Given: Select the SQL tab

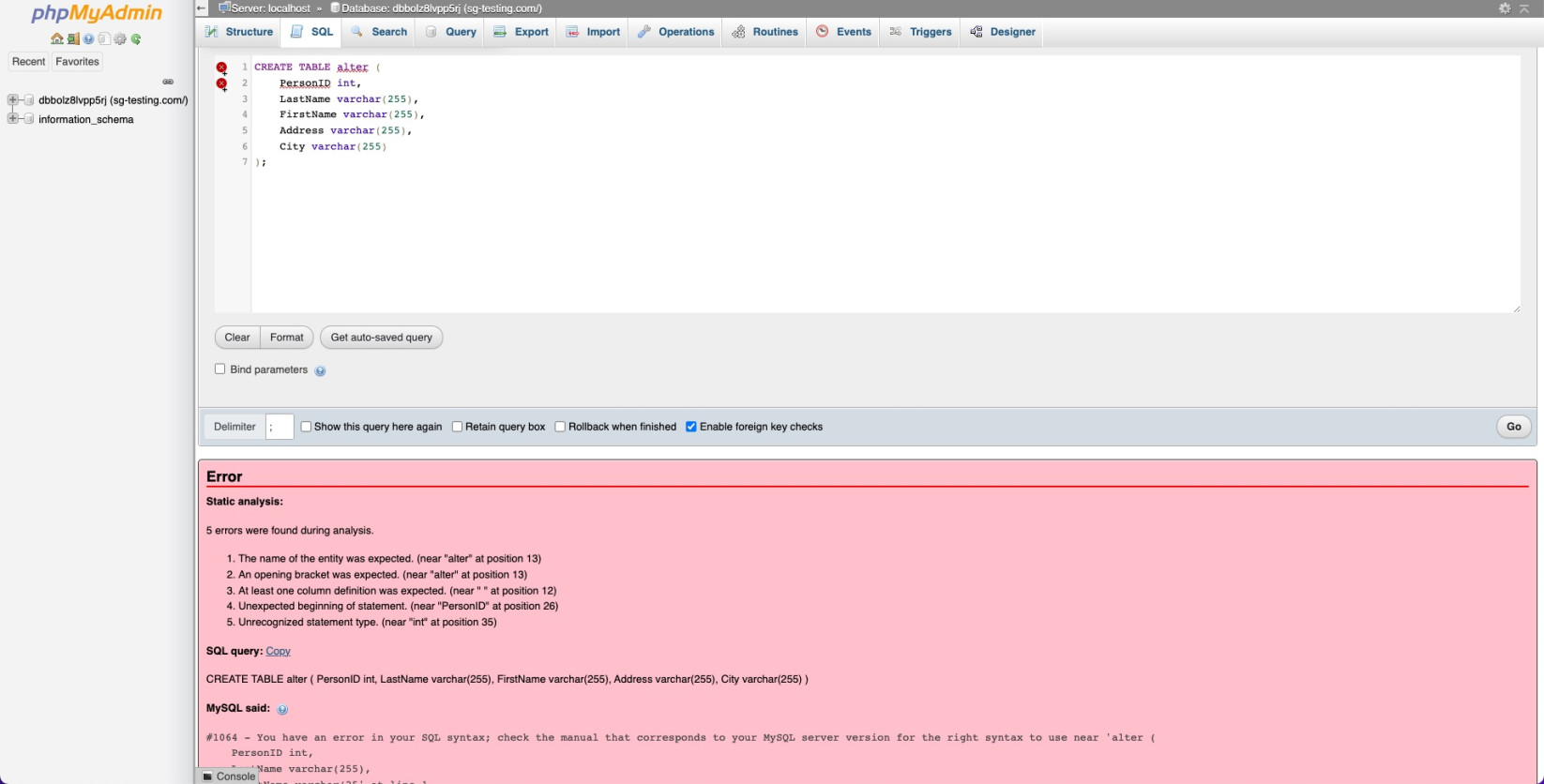Looking at the screenshot, I should (312, 32).
